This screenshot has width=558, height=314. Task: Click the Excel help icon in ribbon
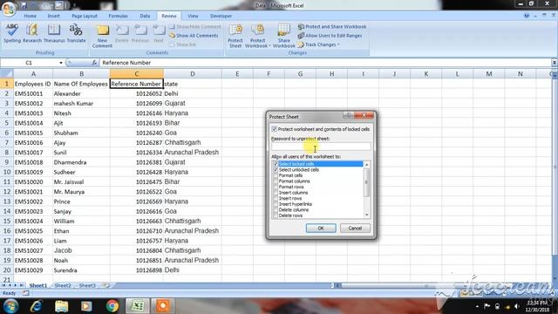(x=527, y=16)
